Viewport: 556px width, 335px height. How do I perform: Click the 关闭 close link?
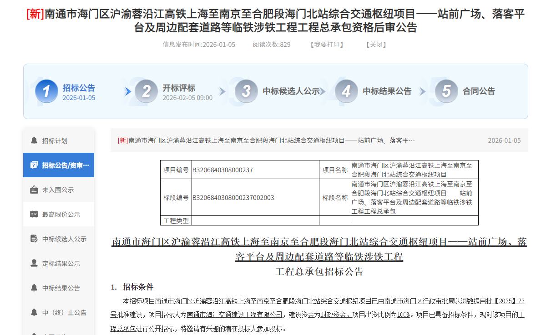[x=376, y=45]
